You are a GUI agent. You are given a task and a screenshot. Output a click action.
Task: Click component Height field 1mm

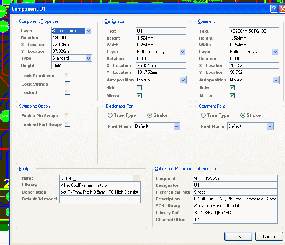point(72,65)
